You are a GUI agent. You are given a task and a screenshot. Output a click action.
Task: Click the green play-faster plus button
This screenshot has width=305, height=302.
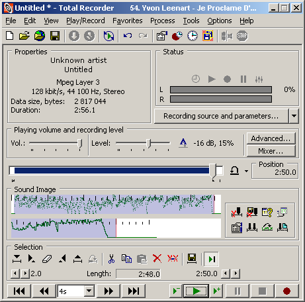216,291
